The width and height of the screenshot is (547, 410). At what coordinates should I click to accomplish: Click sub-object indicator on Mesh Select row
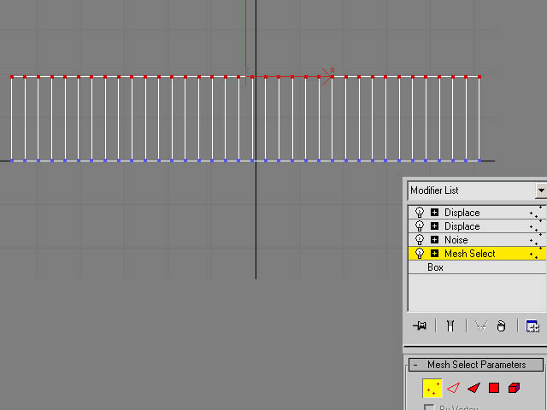point(536,253)
